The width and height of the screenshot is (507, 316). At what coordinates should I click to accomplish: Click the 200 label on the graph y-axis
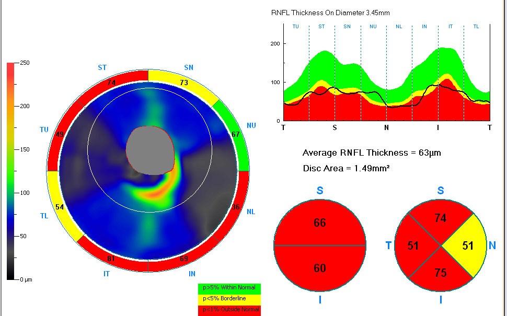tap(275, 44)
